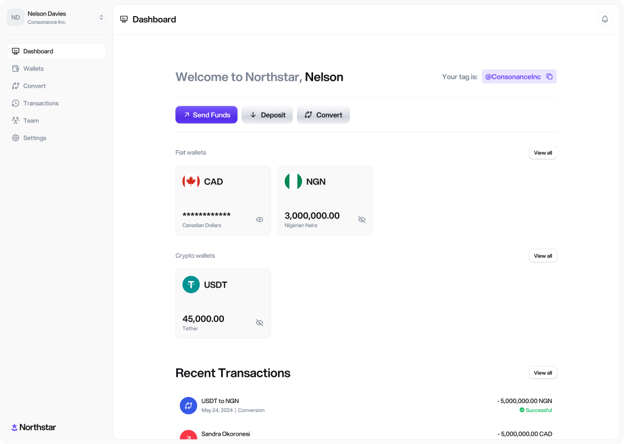Click the Canadian flag icon
Screen dimensions: 624x444
click(x=191, y=182)
